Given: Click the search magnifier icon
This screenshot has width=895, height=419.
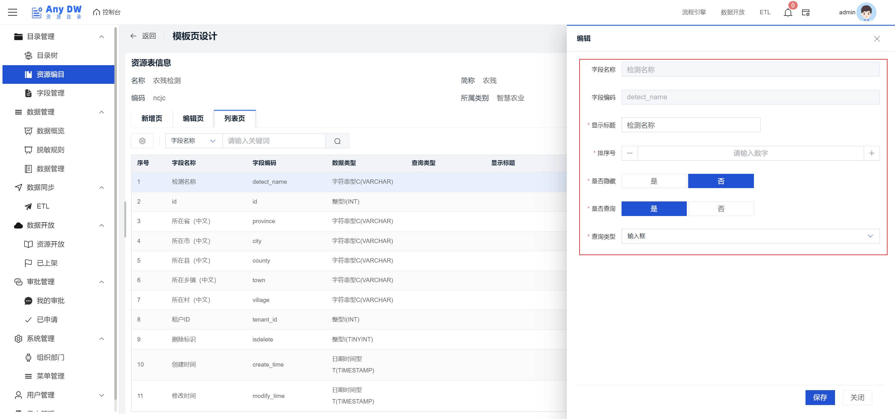Looking at the screenshot, I should 337,141.
